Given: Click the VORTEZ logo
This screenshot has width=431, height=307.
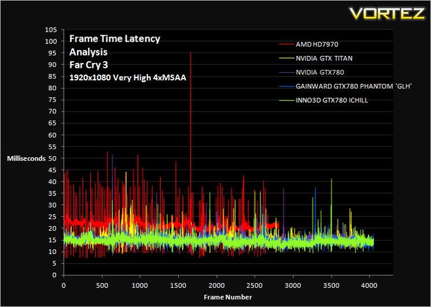Looking at the screenshot, I should 388,13.
